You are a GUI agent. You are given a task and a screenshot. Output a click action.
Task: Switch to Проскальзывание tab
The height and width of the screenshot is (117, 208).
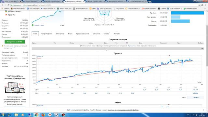tap(83, 34)
